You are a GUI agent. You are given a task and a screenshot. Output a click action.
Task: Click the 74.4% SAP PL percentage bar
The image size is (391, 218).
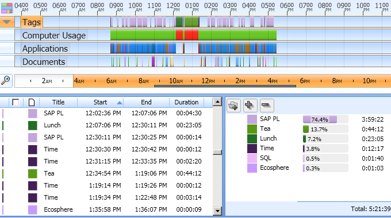(325, 119)
